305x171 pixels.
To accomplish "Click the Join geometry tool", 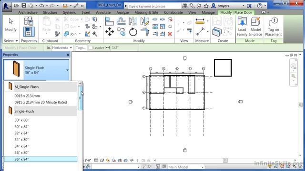I will point(71,34).
